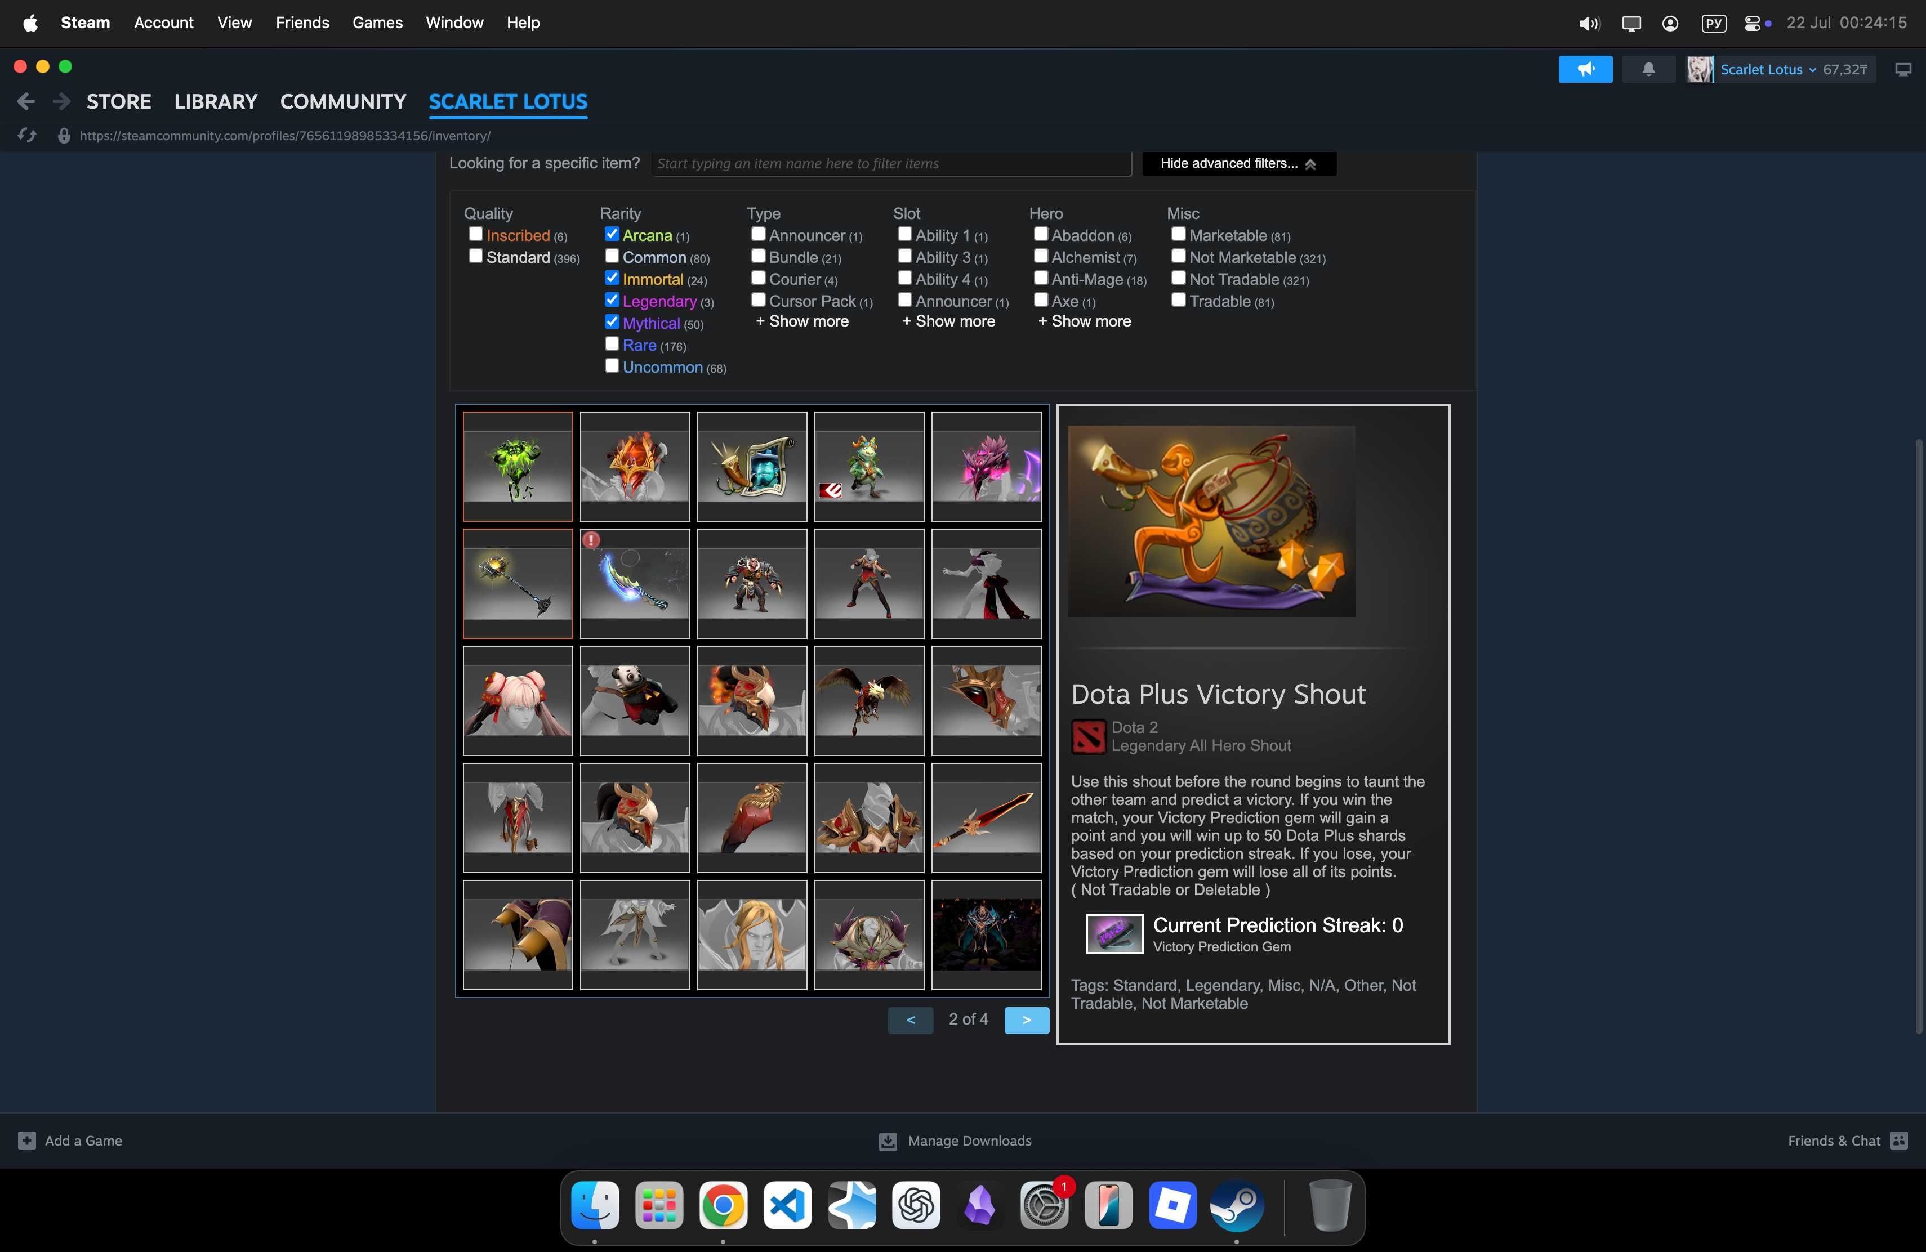Click the Dota Plus Victory Shout image

1211,522
